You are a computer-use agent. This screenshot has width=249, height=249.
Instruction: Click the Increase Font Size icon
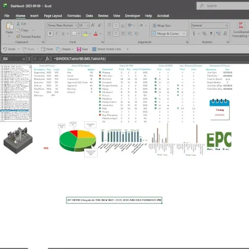[x=93, y=26]
